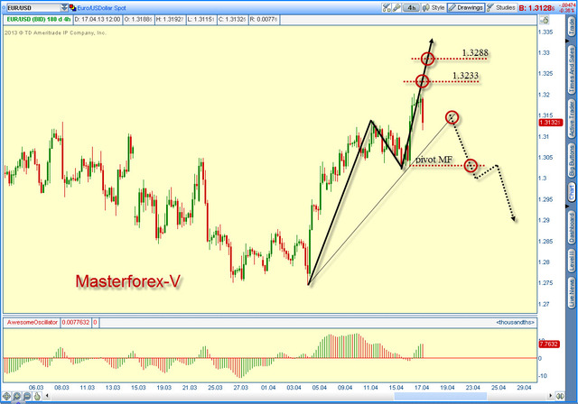This screenshot has width=578, height=404.
Task: Click the chart share icon above the price axis
Action: point(545,20)
